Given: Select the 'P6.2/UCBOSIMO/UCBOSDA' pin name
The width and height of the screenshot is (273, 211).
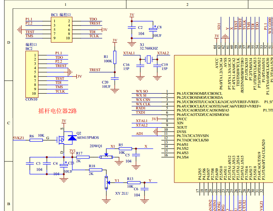Looking at the screenshot, I should tap(200, 97).
